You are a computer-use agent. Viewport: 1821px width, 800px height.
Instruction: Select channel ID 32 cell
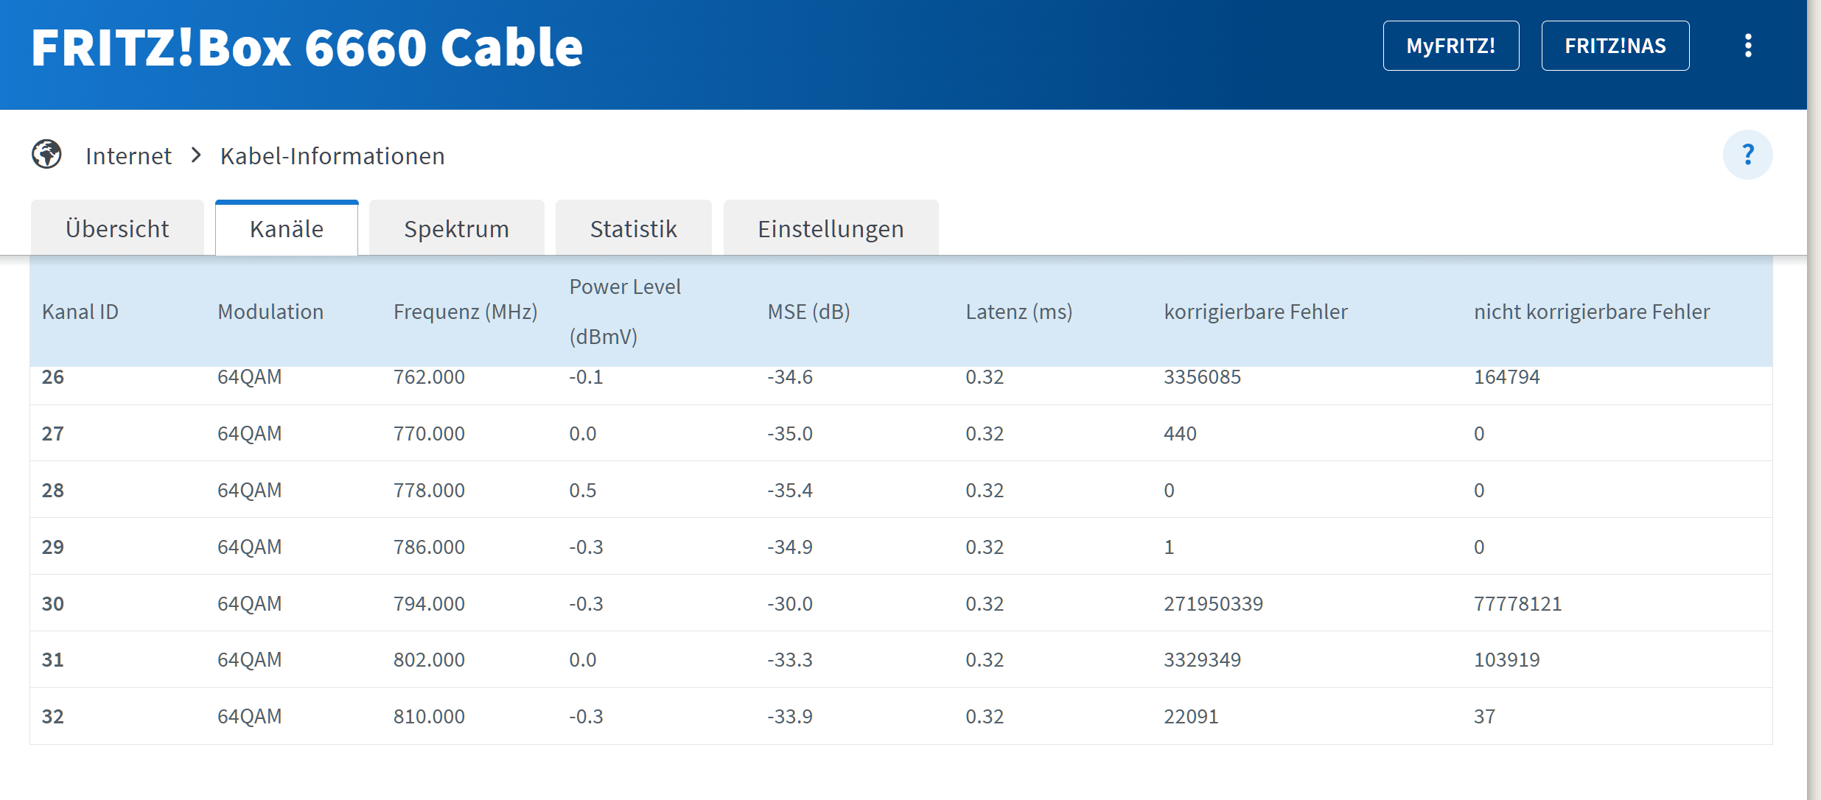53,716
